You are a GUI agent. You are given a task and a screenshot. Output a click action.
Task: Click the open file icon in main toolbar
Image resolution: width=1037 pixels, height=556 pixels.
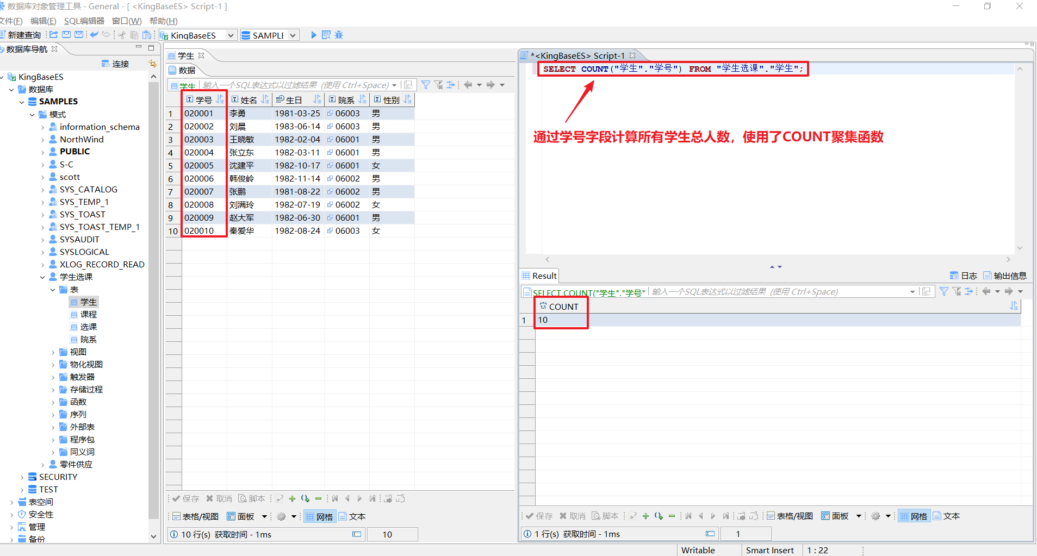pyautogui.click(x=54, y=35)
